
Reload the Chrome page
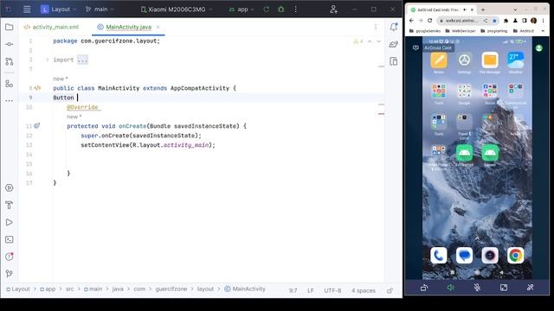(430, 21)
